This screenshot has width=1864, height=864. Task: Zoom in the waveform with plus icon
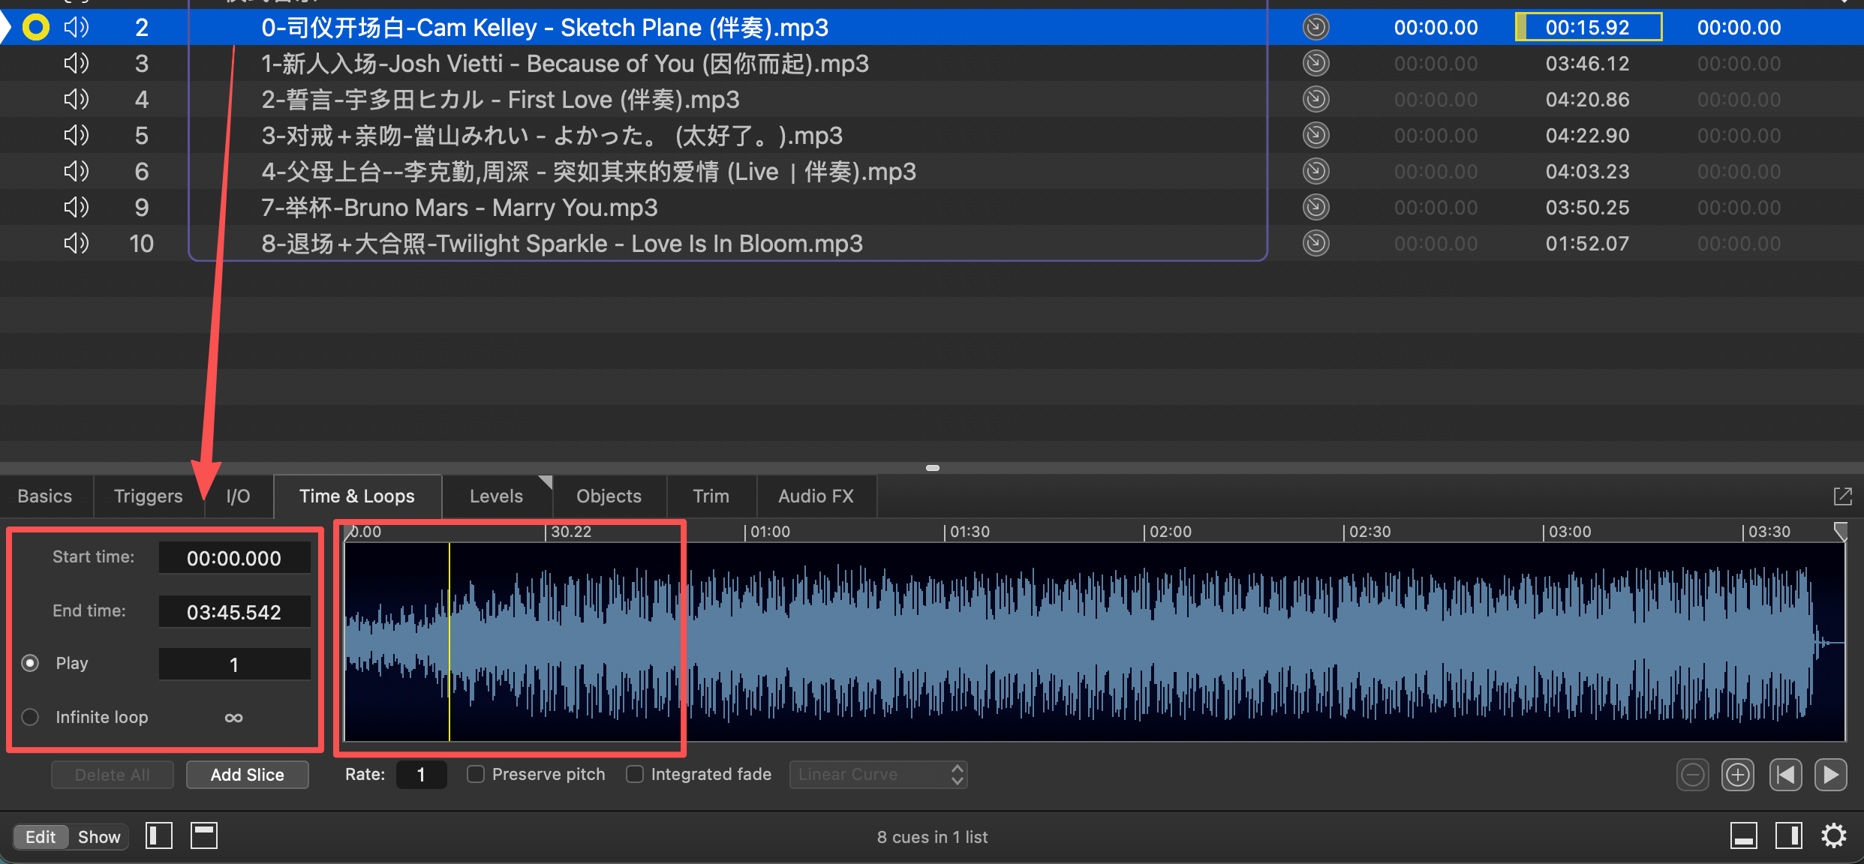coord(1738,775)
